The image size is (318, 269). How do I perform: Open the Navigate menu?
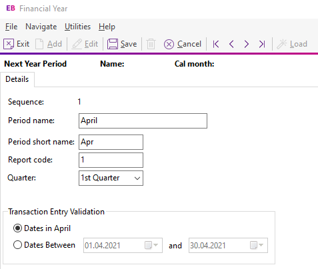click(41, 27)
